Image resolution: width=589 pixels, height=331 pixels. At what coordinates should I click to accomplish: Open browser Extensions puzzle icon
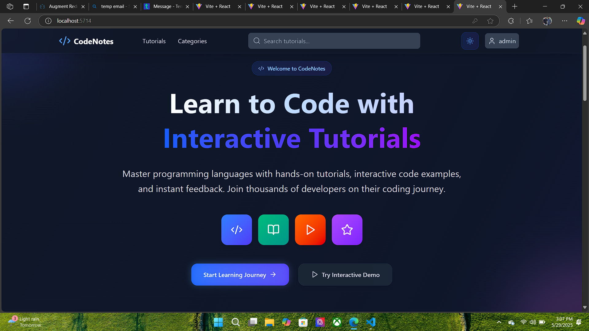(511, 21)
